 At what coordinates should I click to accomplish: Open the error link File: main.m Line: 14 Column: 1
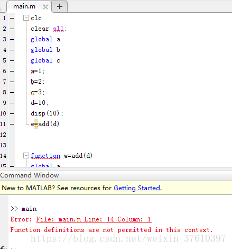(x=94, y=219)
